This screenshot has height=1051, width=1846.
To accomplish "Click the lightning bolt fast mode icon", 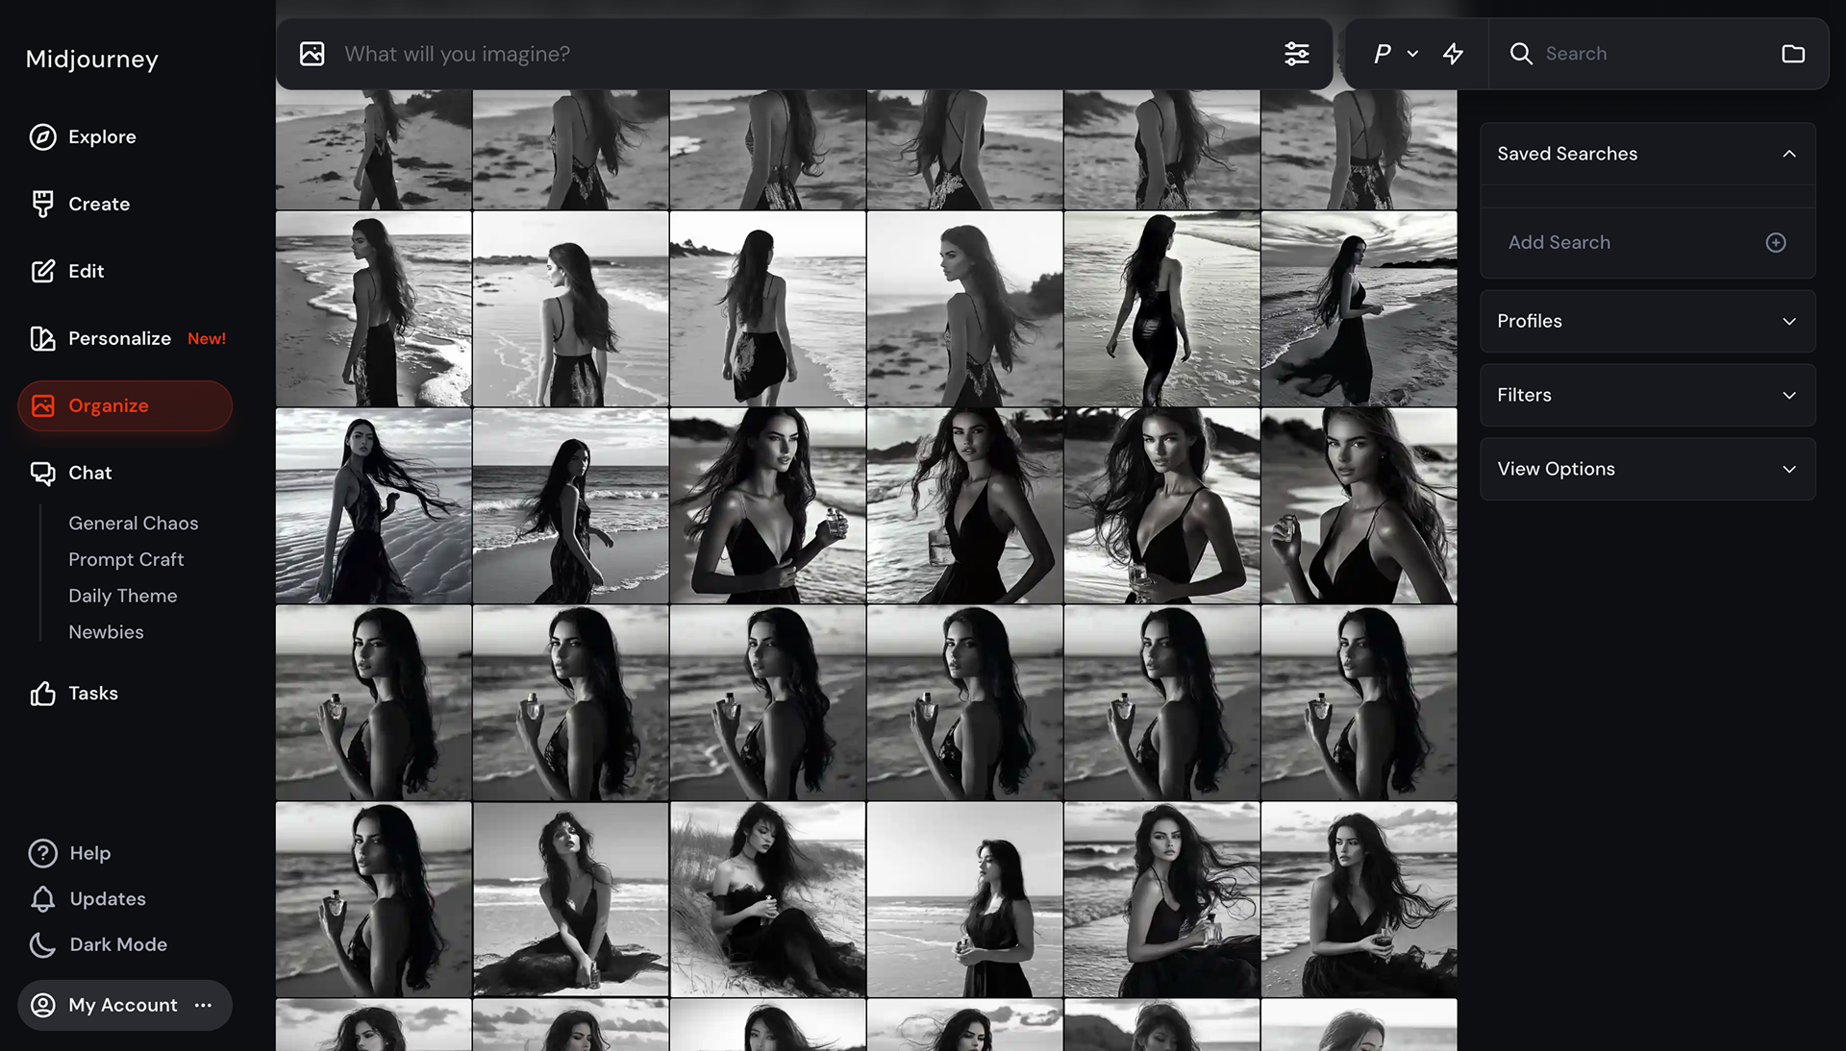I will 1453,54.
